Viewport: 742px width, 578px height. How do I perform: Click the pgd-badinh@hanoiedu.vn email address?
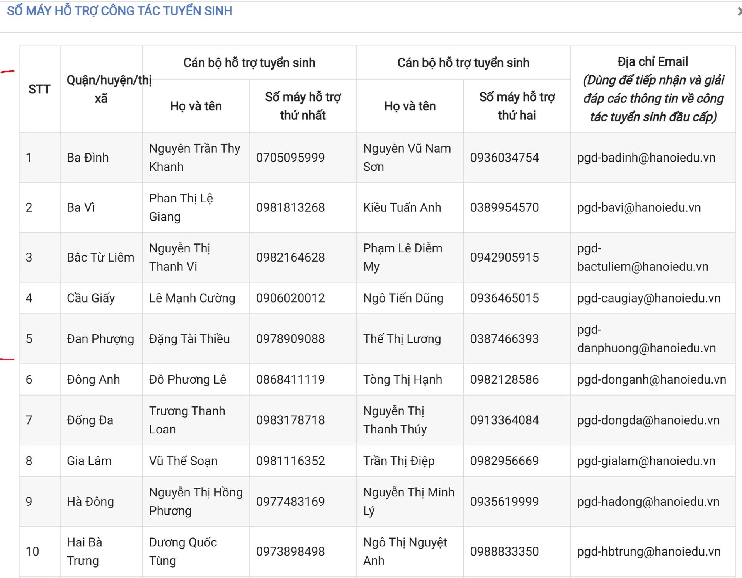tap(646, 158)
